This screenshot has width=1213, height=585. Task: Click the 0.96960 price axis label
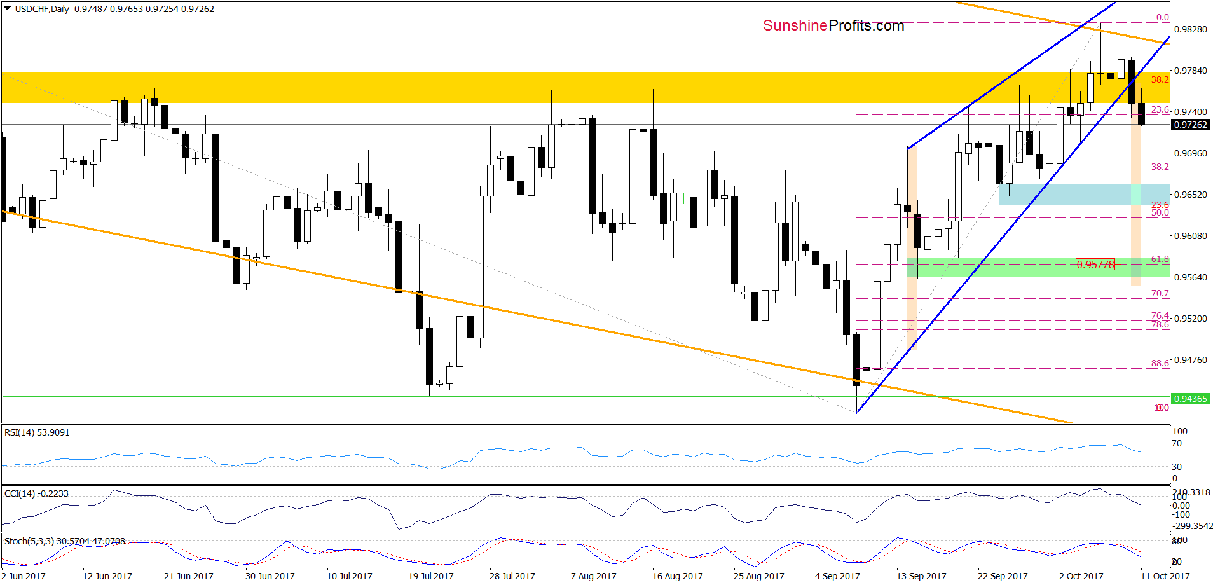(x=1190, y=153)
